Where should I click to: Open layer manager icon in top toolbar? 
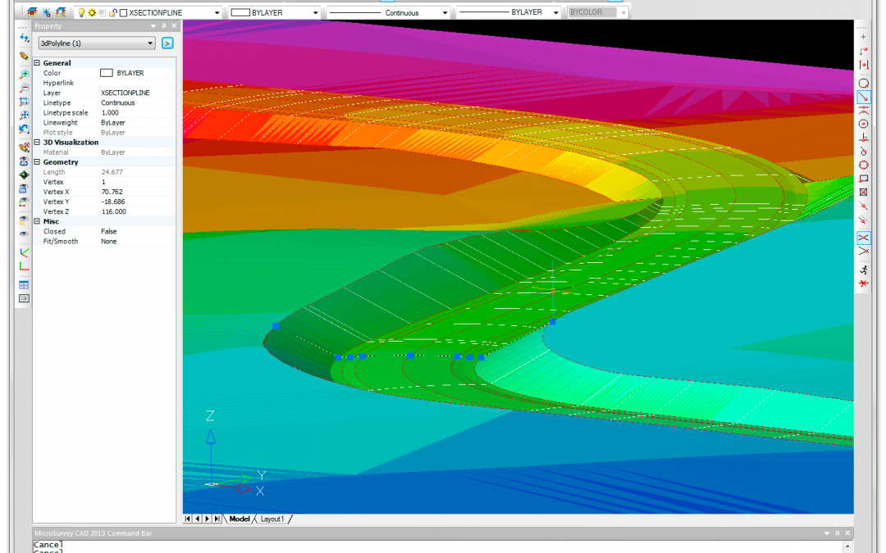pos(31,13)
